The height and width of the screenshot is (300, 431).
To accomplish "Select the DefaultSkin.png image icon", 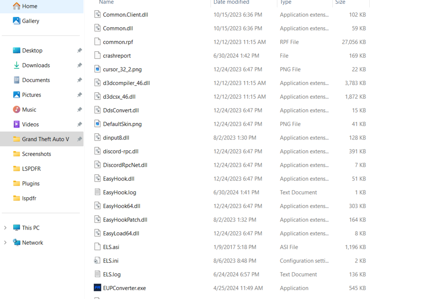I will coord(97,124).
